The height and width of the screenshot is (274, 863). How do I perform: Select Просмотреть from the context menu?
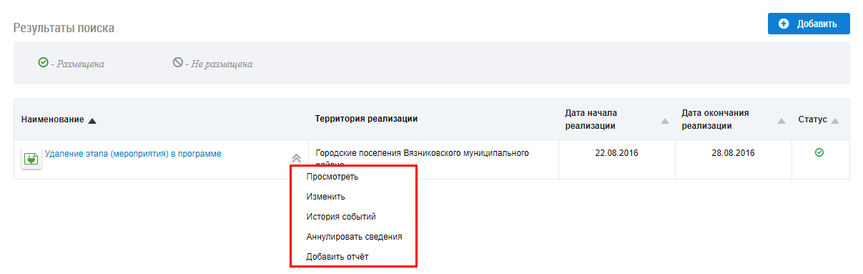332,177
